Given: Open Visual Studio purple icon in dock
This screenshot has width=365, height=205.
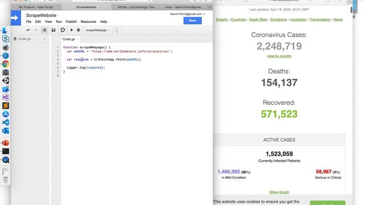Looking at the screenshot, I should tap(6, 97).
